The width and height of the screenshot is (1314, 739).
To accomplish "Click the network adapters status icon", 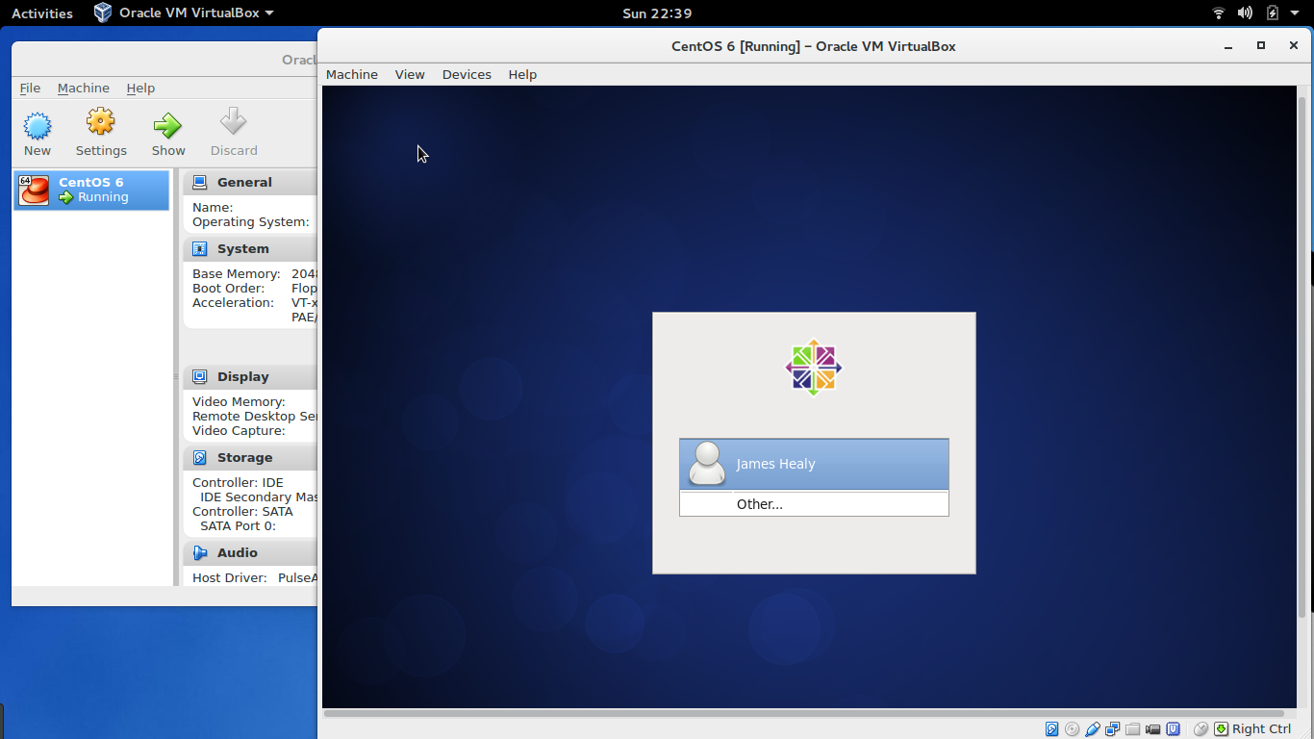I will [x=1113, y=729].
